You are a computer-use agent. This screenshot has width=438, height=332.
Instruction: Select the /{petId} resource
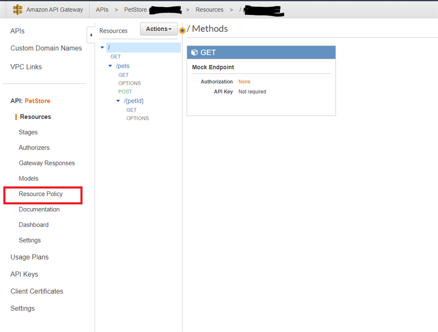pos(133,101)
